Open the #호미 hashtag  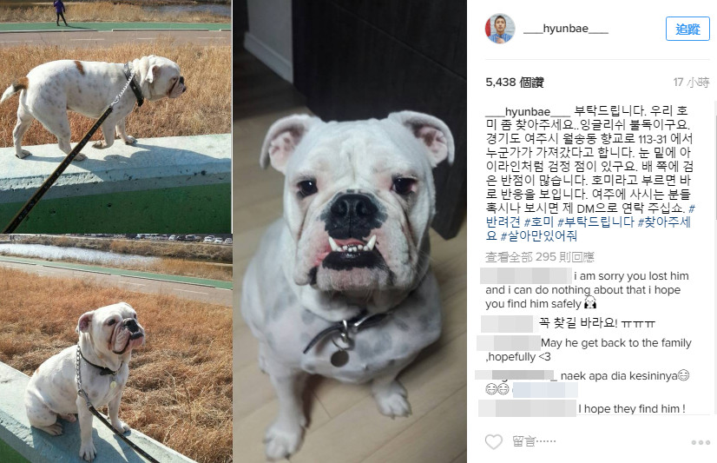coord(539,222)
